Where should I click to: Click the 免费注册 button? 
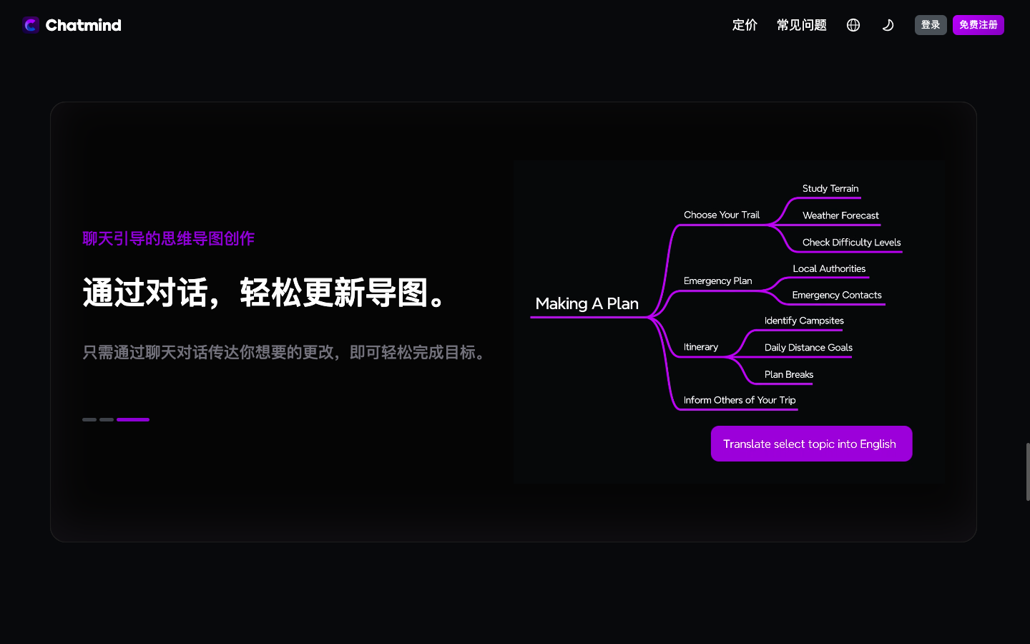click(x=978, y=24)
